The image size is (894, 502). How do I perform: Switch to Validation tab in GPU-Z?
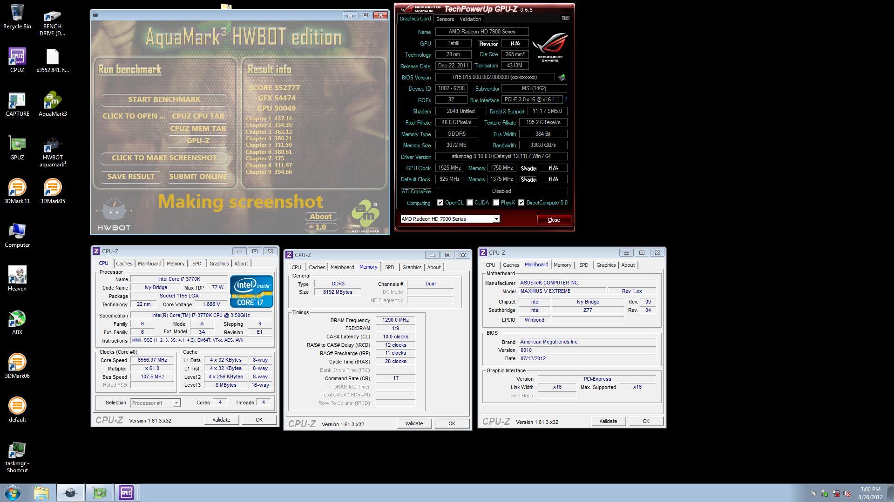(470, 19)
